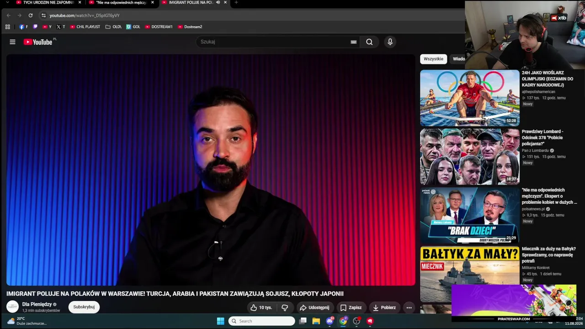Open the Facebook bookmark

23,27
